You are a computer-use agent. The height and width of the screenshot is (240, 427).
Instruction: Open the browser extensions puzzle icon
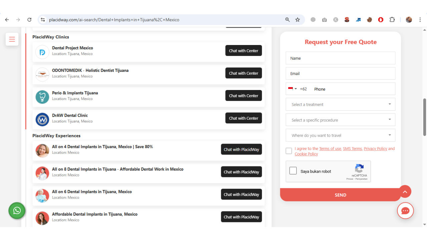click(392, 20)
